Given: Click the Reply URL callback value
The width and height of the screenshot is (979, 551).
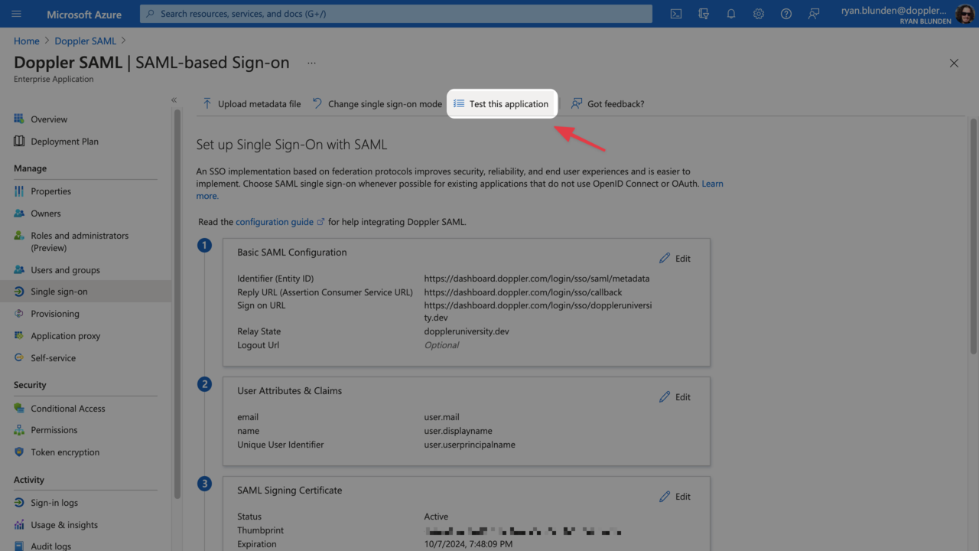Looking at the screenshot, I should click(523, 292).
